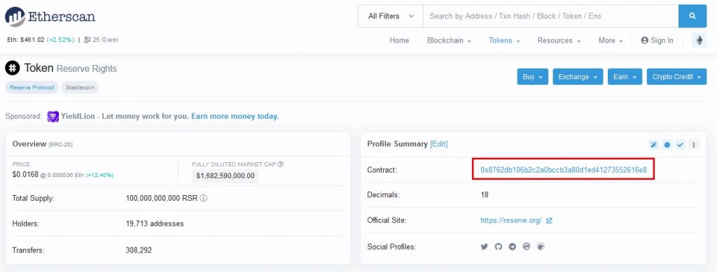Expand the Blockchain menu

(x=449, y=41)
